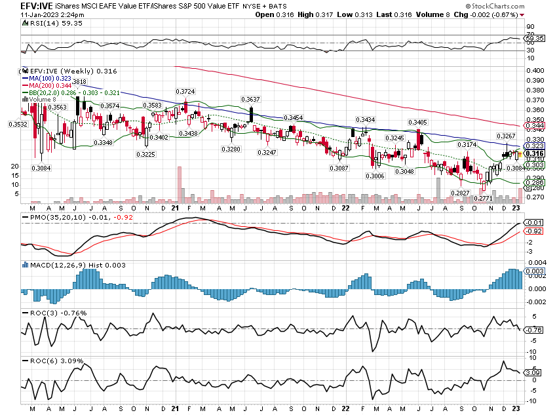Click the RSI indicator icon beside RSI(14)

pyautogui.click(x=25, y=24)
